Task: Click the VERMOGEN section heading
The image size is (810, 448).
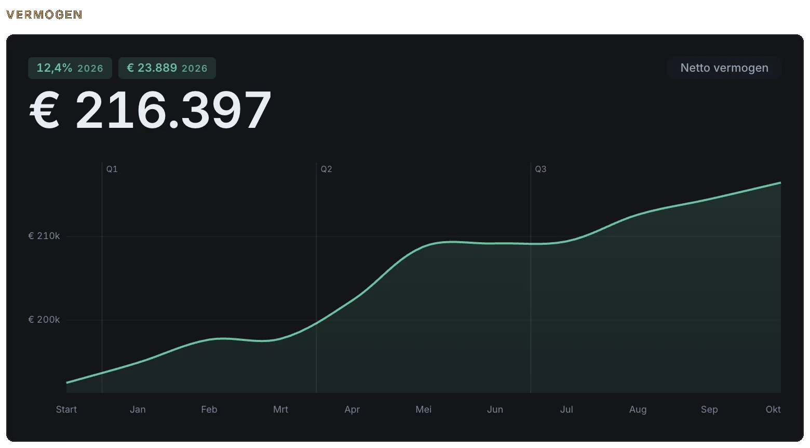Action: (44, 15)
